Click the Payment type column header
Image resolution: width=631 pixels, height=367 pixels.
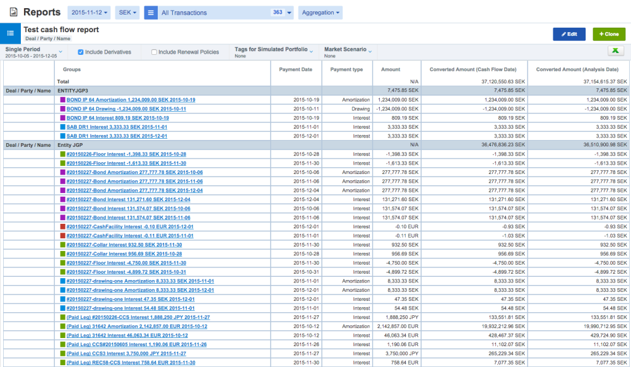point(346,69)
